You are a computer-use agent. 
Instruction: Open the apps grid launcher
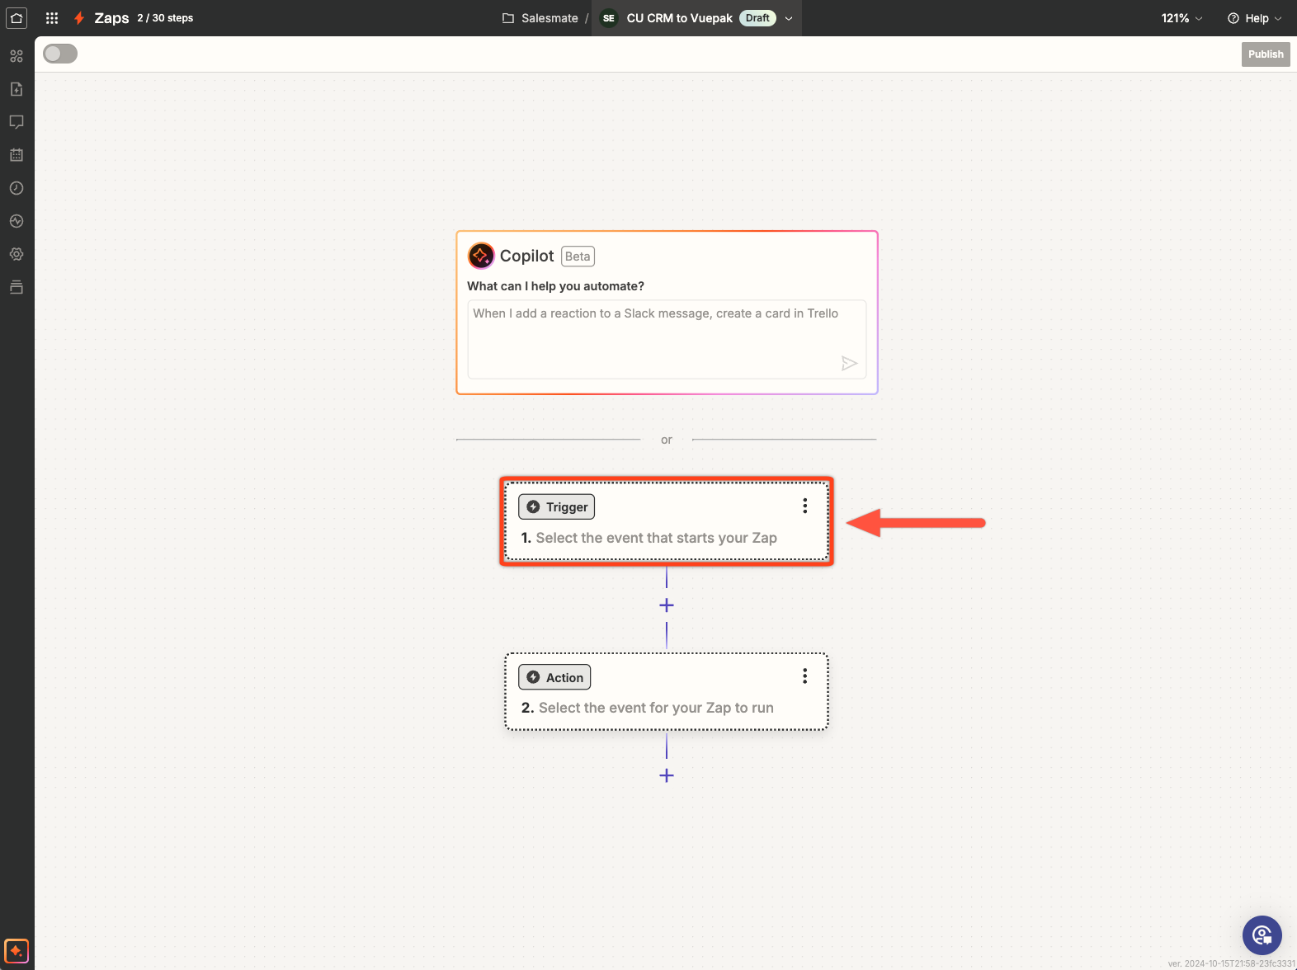pos(52,17)
